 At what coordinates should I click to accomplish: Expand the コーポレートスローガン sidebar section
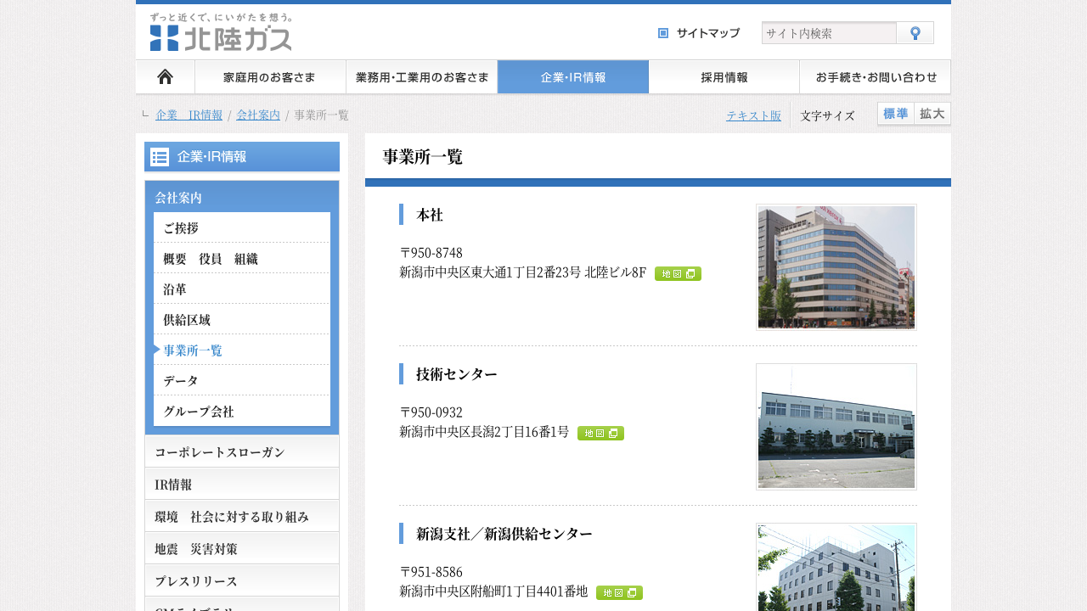[242, 452]
